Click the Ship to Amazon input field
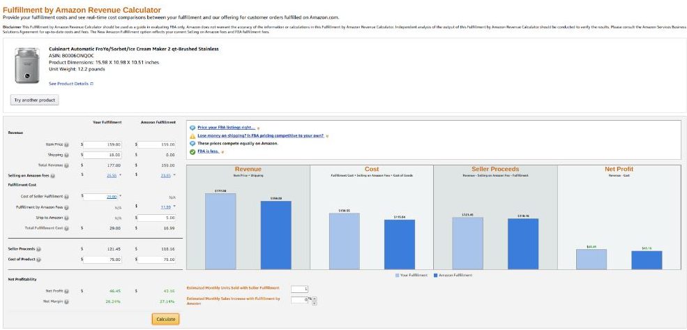The height and width of the screenshot is (330, 687). 156,218
